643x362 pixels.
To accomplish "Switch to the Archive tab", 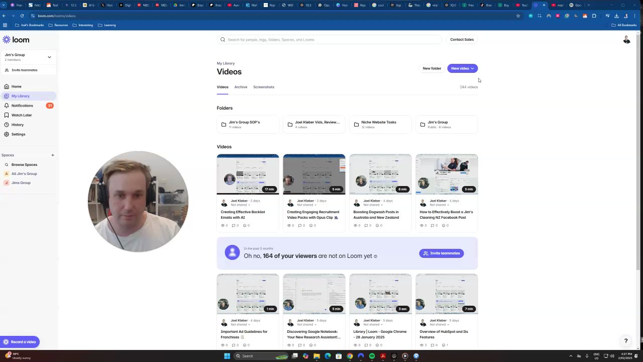I will (241, 87).
